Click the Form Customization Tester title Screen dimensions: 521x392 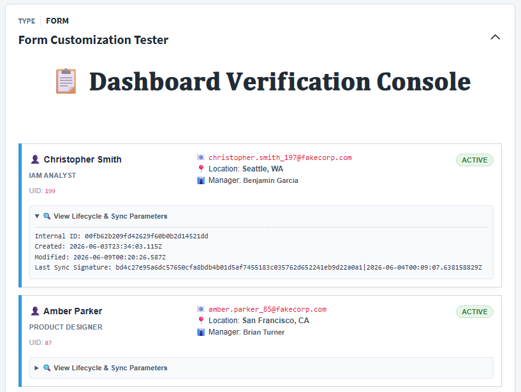pyautogui.click(x=93, y=40)
